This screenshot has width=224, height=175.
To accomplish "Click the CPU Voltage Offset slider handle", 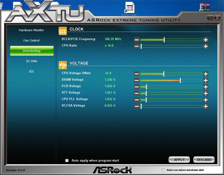I will 164,74.
